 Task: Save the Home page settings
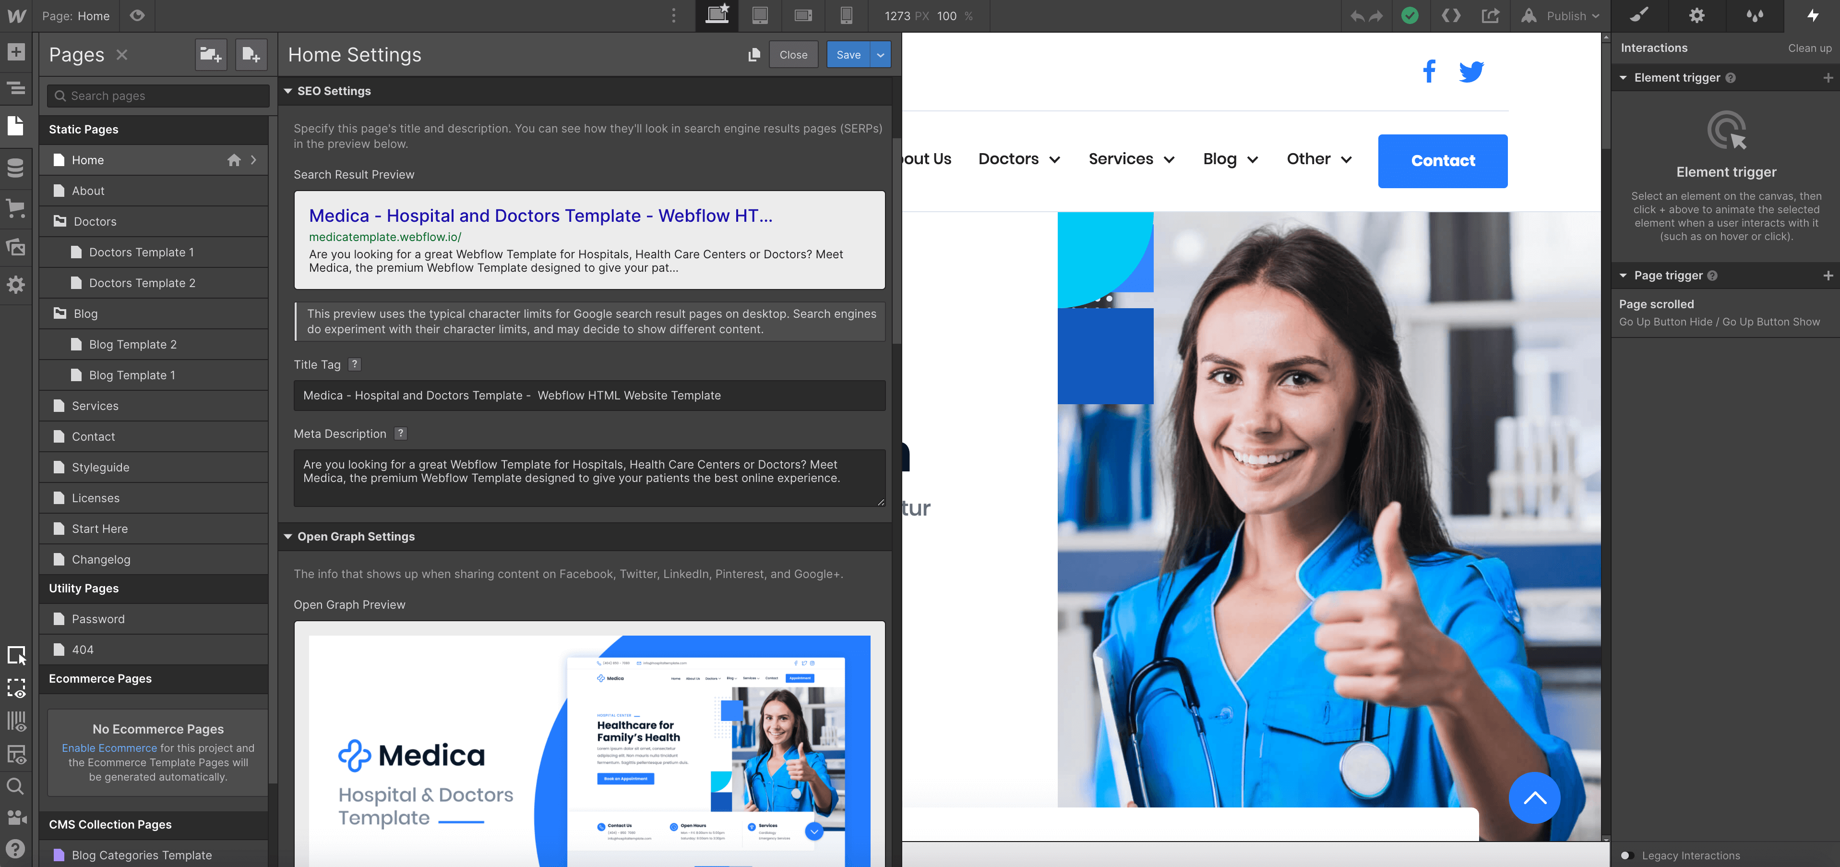pos(848,54)
